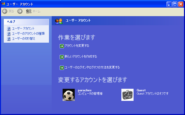The width and height of the screenshot is (185, 115).
Task: Choose ユーザーのログオンやログオフの方法を変更する
Action: coord(92,67)
